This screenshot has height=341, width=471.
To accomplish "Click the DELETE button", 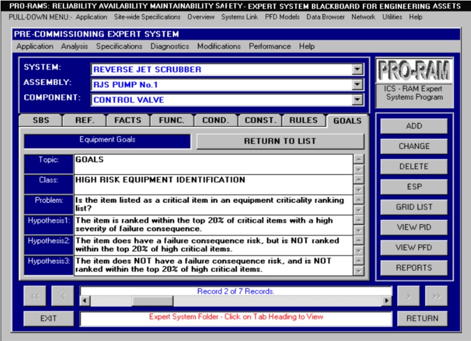I will coord(414,166).
